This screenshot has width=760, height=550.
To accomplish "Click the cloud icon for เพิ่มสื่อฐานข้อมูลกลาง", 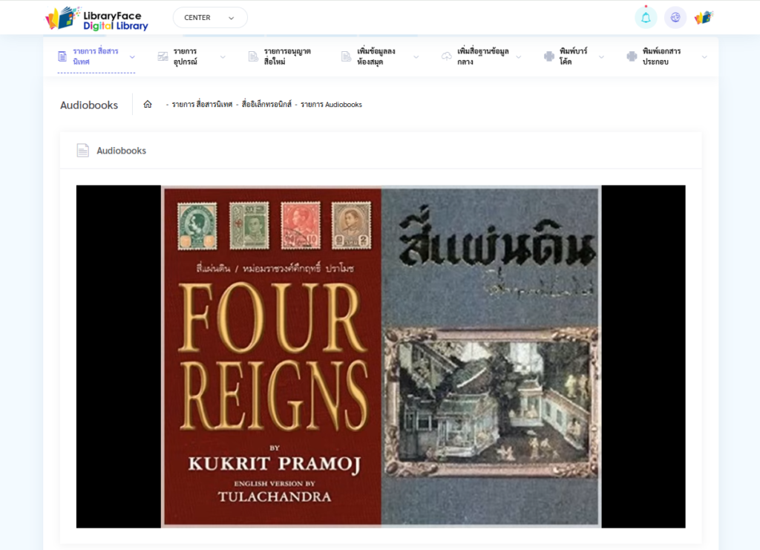I will coord(446,56).
